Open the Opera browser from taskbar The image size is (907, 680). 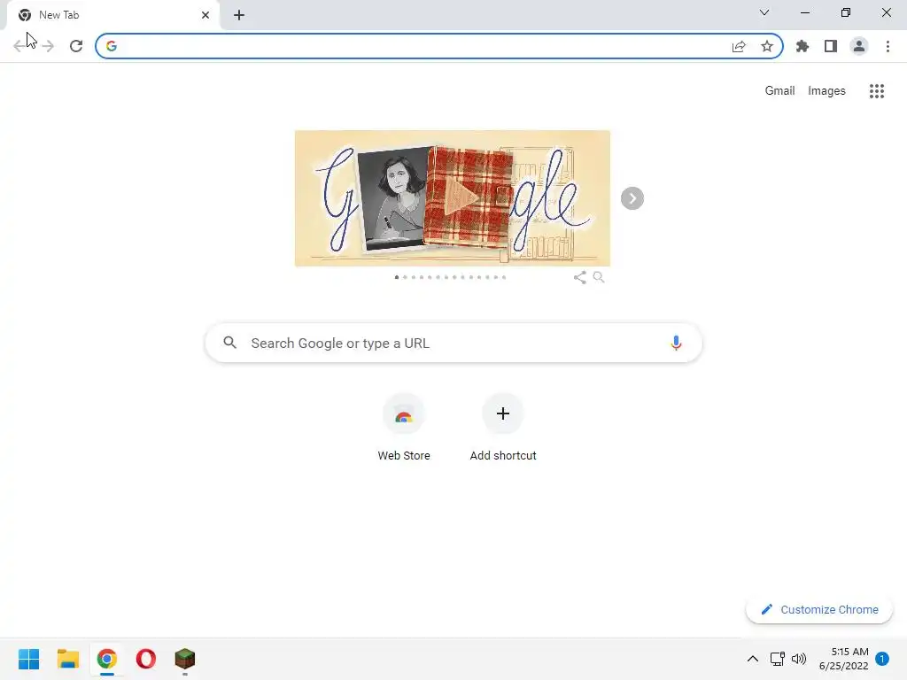146,659
